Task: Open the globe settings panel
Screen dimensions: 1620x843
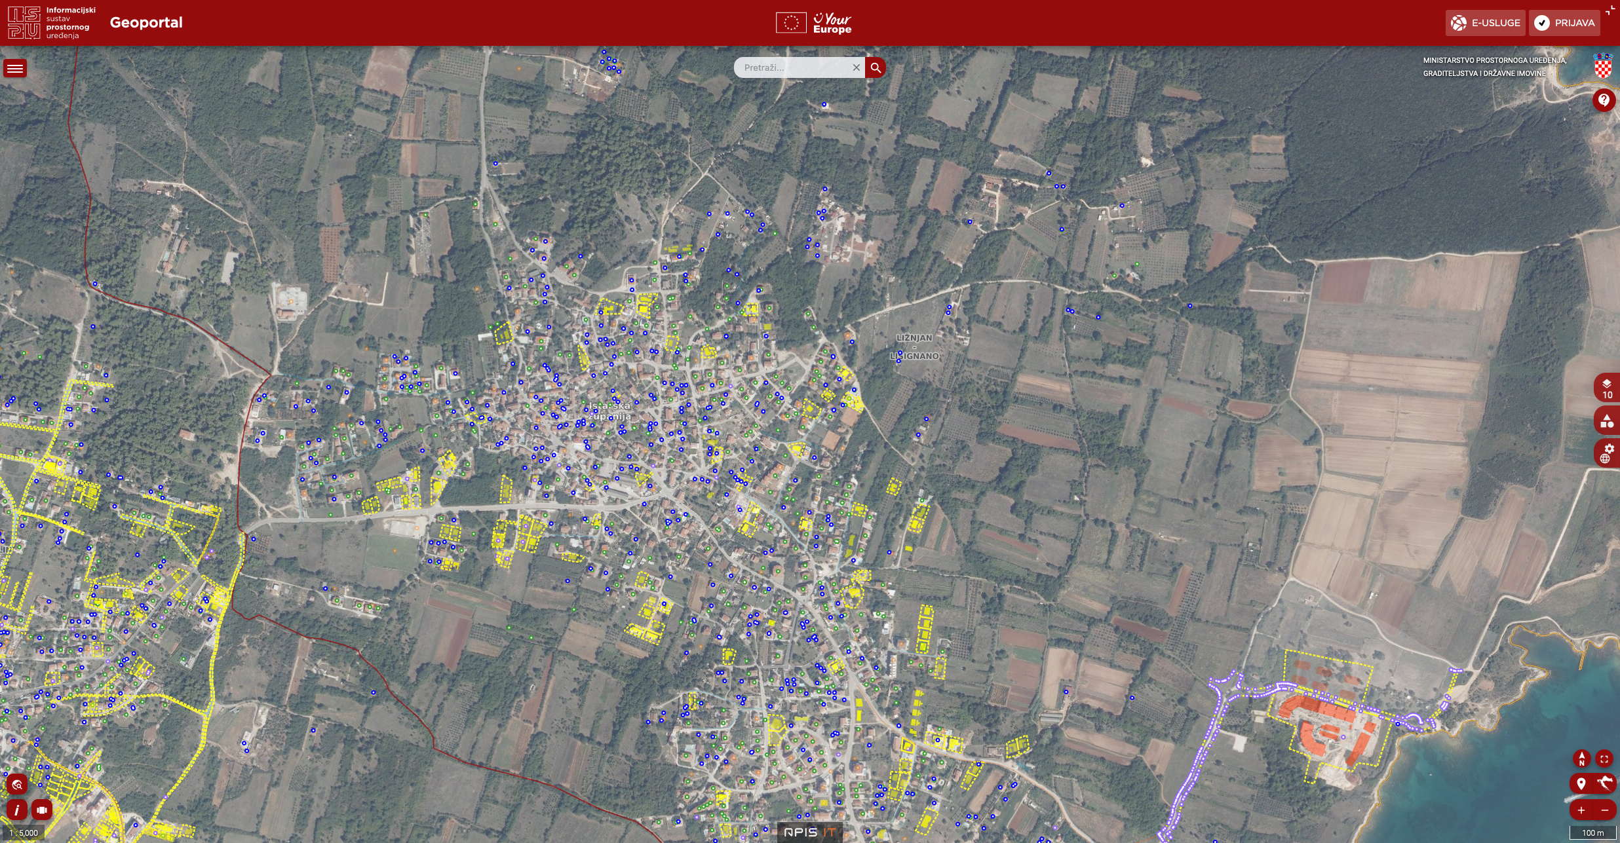Action: 1606,453
